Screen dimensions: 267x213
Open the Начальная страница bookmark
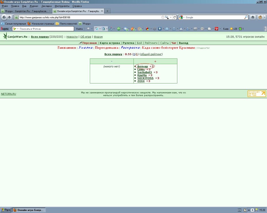coord(41,23)
